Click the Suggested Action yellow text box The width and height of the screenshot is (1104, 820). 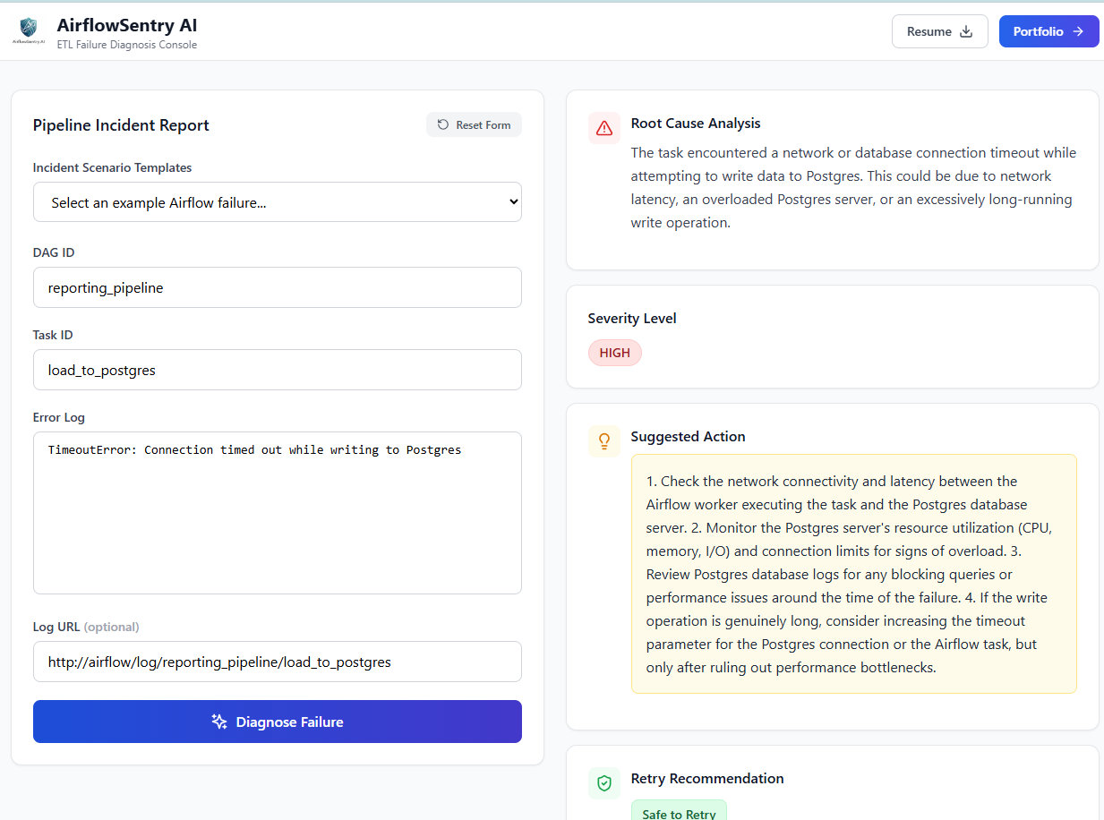[x=854, y=574]
